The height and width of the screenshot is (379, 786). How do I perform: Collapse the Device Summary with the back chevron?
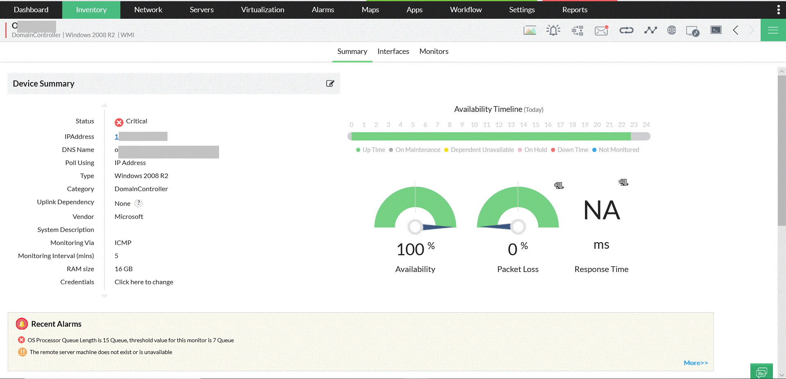tap(736, 30)
